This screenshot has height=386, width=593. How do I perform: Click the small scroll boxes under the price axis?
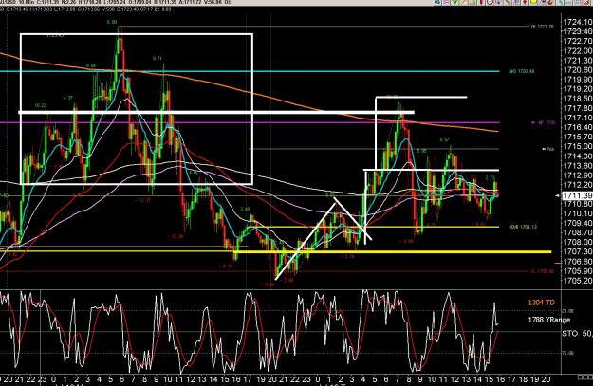pyautogui.click(x=584, y=377)
